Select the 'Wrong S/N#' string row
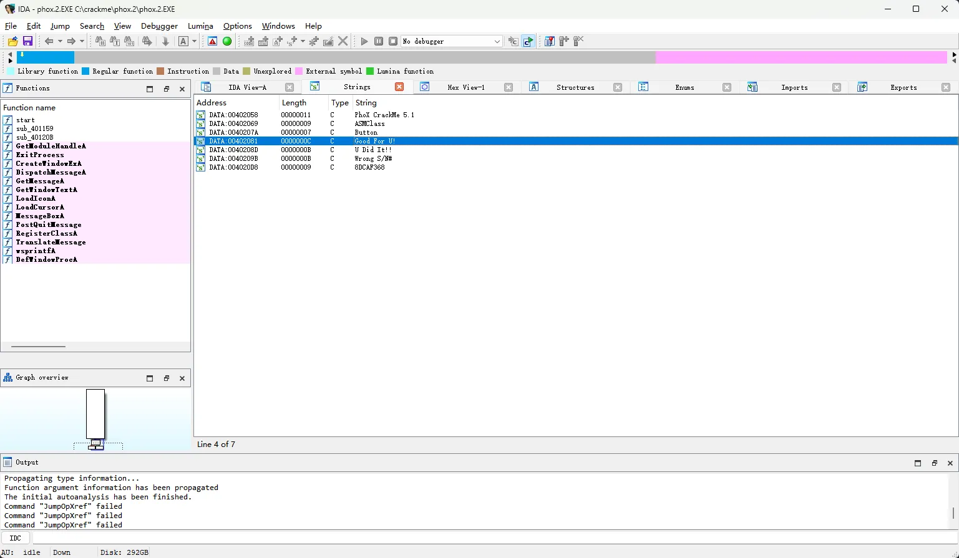This screenshot has width=959, height=558. pyautogui.click(x=576, y=158)
